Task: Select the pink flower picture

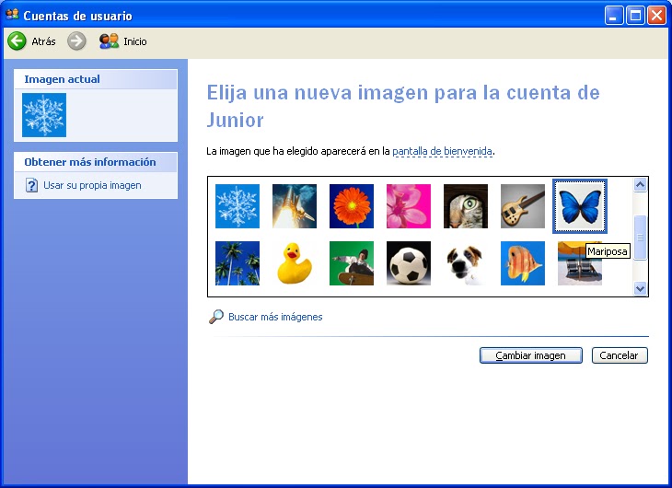Action: pyautogui.click(x=409, y=206)
